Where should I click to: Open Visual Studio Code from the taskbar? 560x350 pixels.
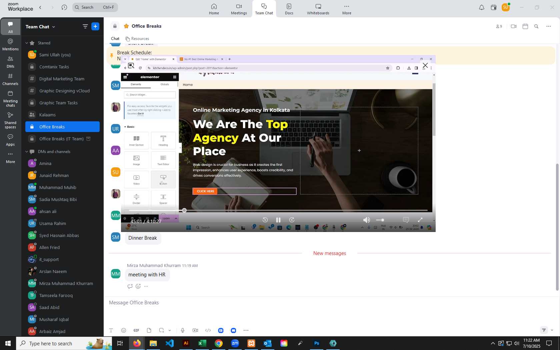pyautogui.click(x=170, y=343)
